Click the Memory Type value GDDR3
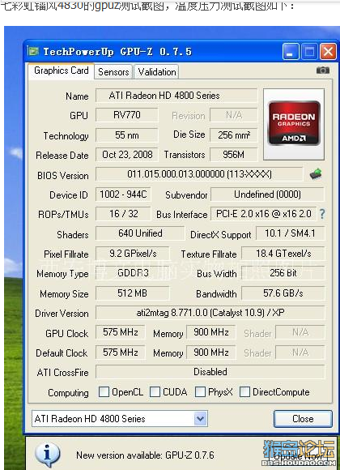 point(133,273)
